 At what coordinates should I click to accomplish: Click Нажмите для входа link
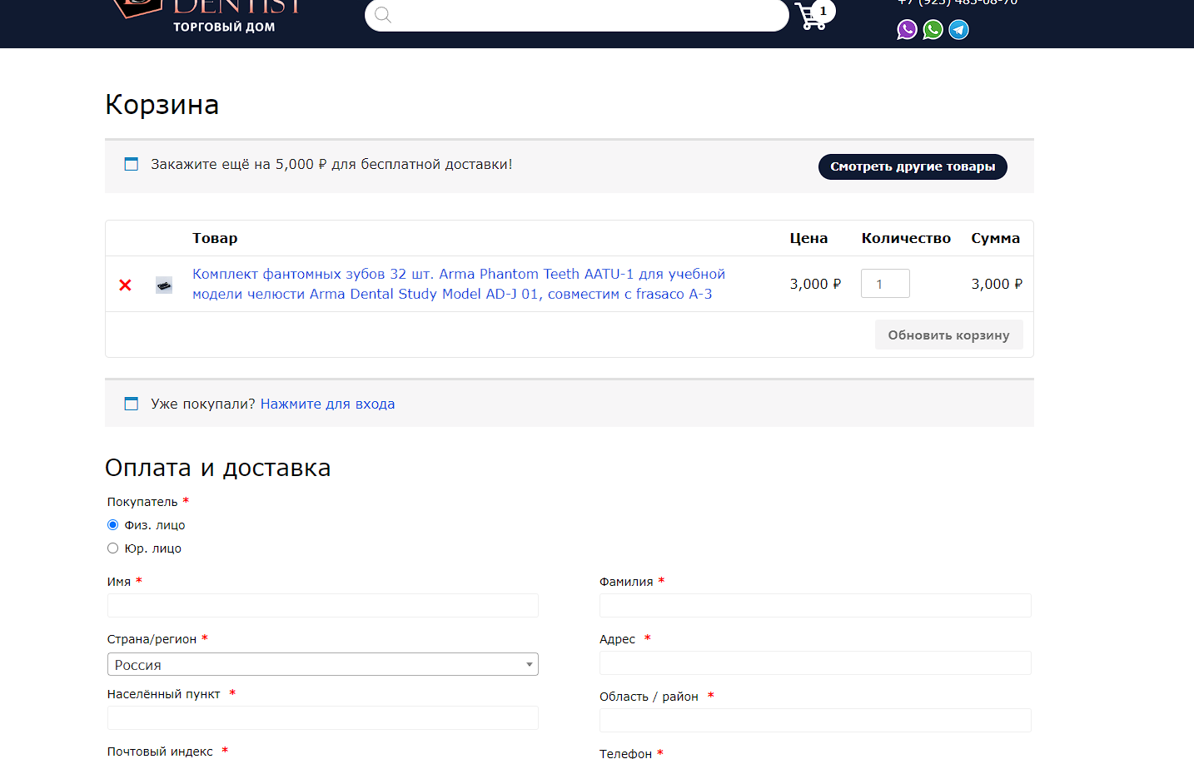pos(327,404)
